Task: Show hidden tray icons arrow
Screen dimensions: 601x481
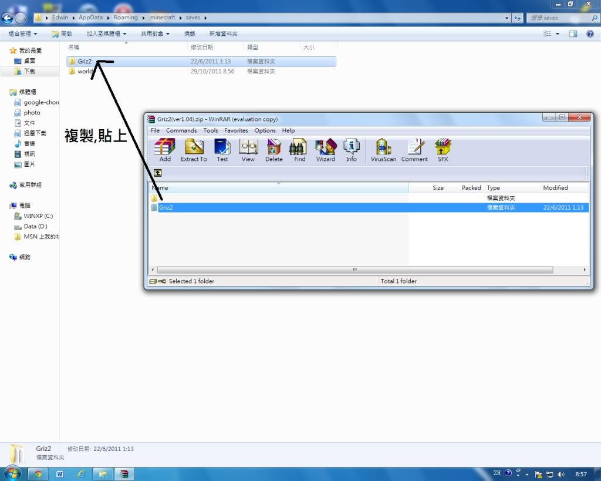Action: (x=527, y=475)
